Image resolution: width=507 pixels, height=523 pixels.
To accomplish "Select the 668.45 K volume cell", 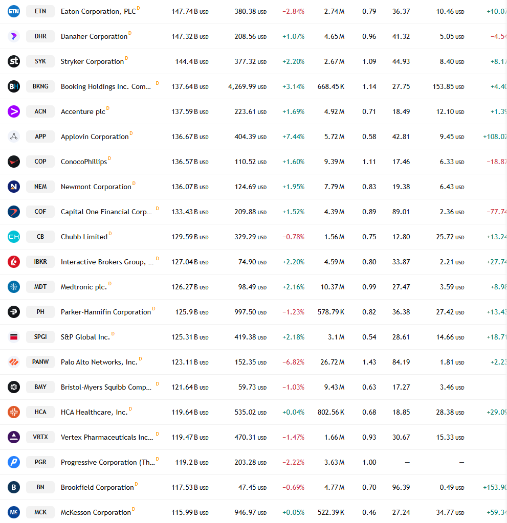I will [331, 87].
